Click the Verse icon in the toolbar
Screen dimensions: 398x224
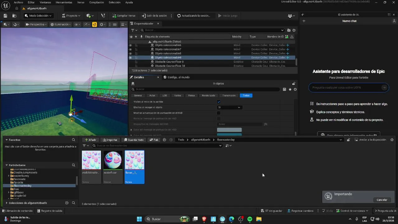[103, 16]
